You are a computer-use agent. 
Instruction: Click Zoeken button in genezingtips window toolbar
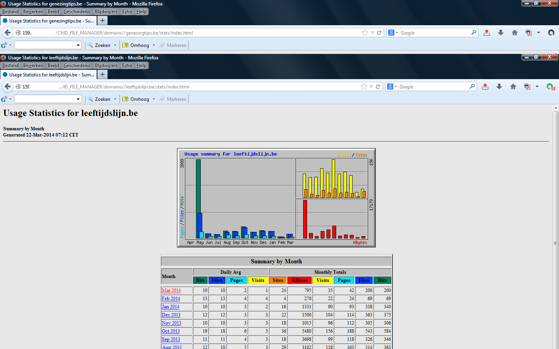click(99, 45)
